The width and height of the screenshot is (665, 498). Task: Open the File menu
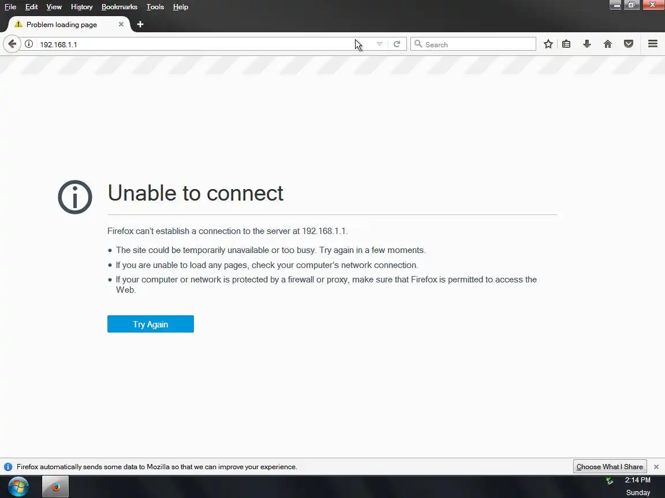pyautogui.click(x=10, y=7)
